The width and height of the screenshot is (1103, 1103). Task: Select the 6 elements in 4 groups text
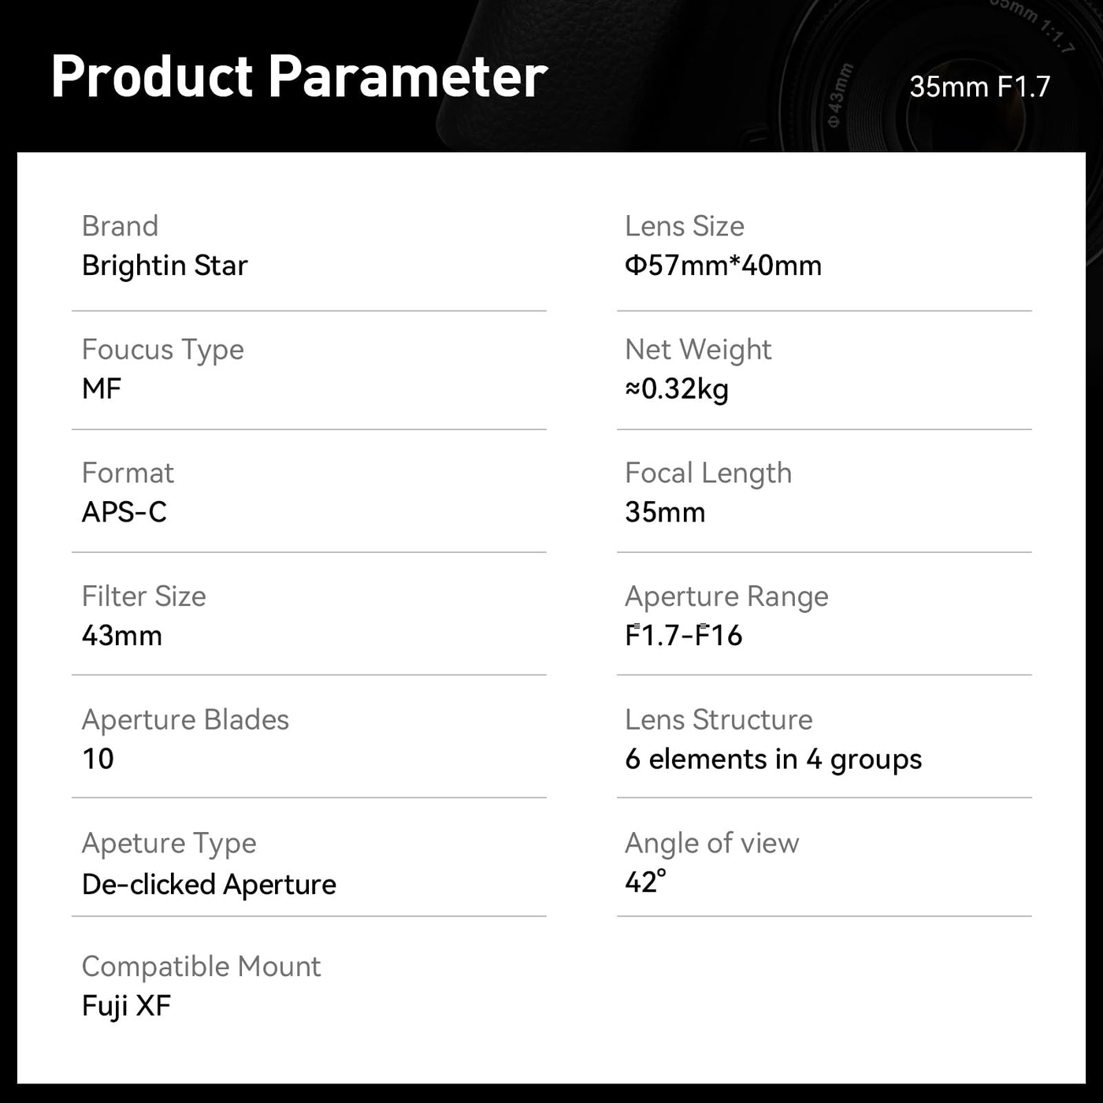(773, 759)
